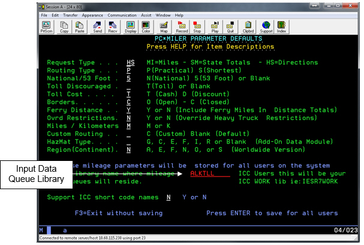This screenshot has height=245, width=364.
Task: Click 'M or K' description text
Action: (158, 126)
